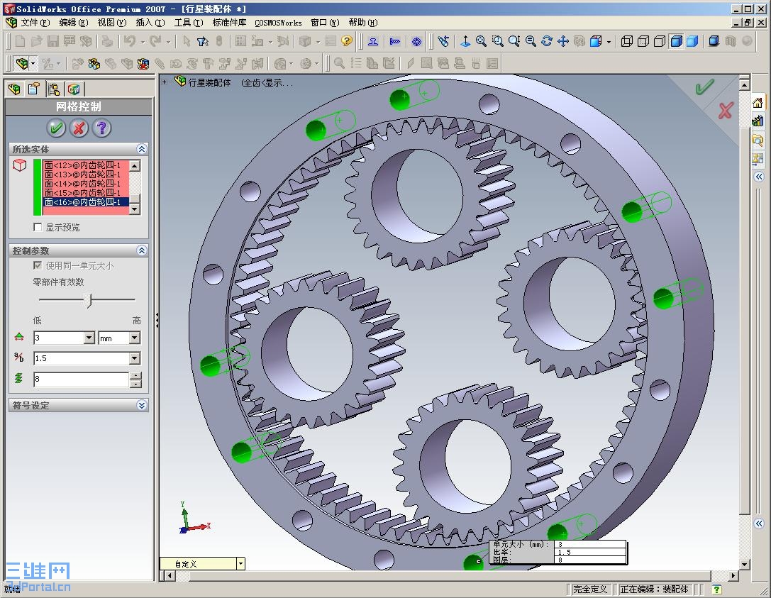Activate the Pan view tool
Viewport: 771px width, 598px height.
click(x=563, y=41)
